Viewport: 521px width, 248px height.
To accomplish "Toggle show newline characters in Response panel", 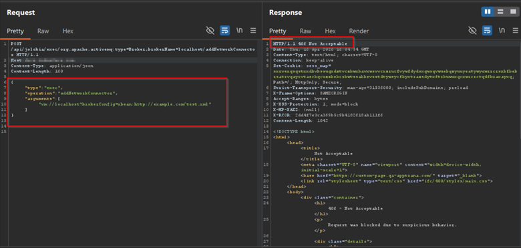I will tap(502, 31).
